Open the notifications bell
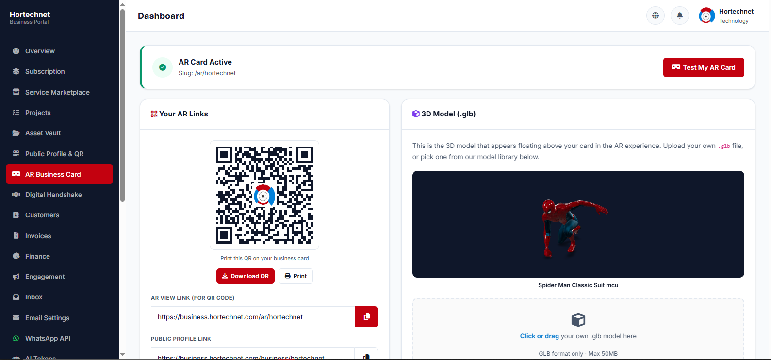 pos(680,16)
